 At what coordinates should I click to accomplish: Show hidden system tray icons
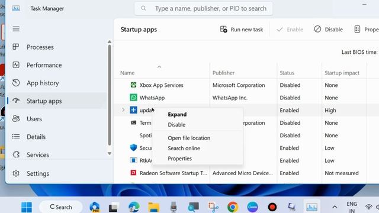[x=335, y=207]
